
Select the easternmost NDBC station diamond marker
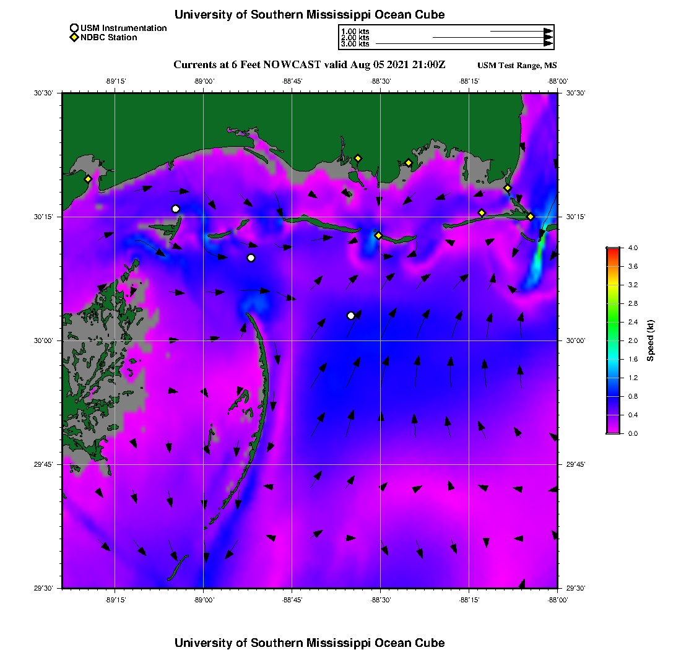(531, 216)
